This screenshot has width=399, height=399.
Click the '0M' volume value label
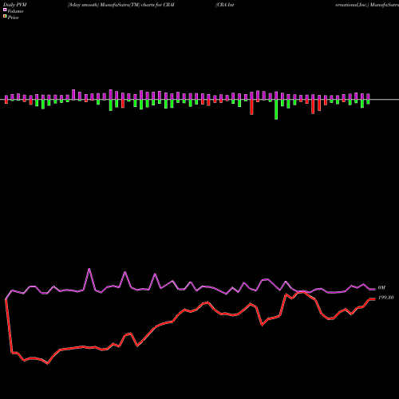[381, 288]
